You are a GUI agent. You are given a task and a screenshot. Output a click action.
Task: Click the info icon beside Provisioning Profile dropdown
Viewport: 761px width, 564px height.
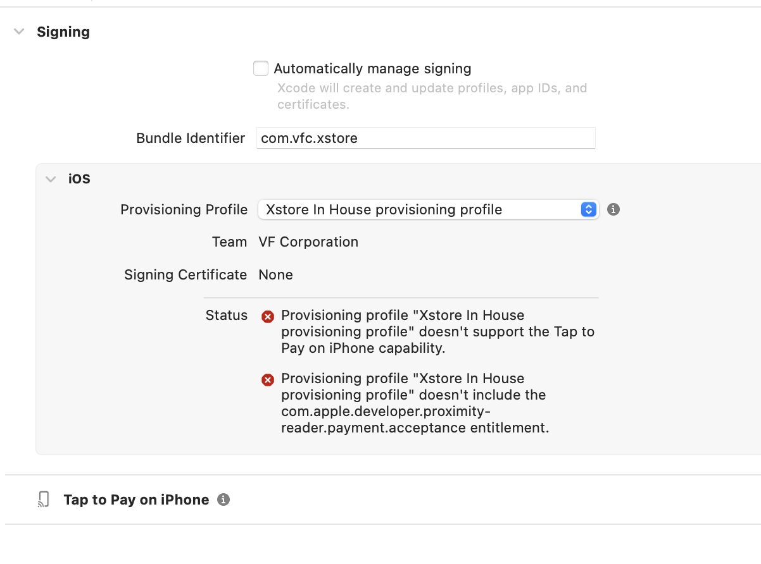pos(613,209)
